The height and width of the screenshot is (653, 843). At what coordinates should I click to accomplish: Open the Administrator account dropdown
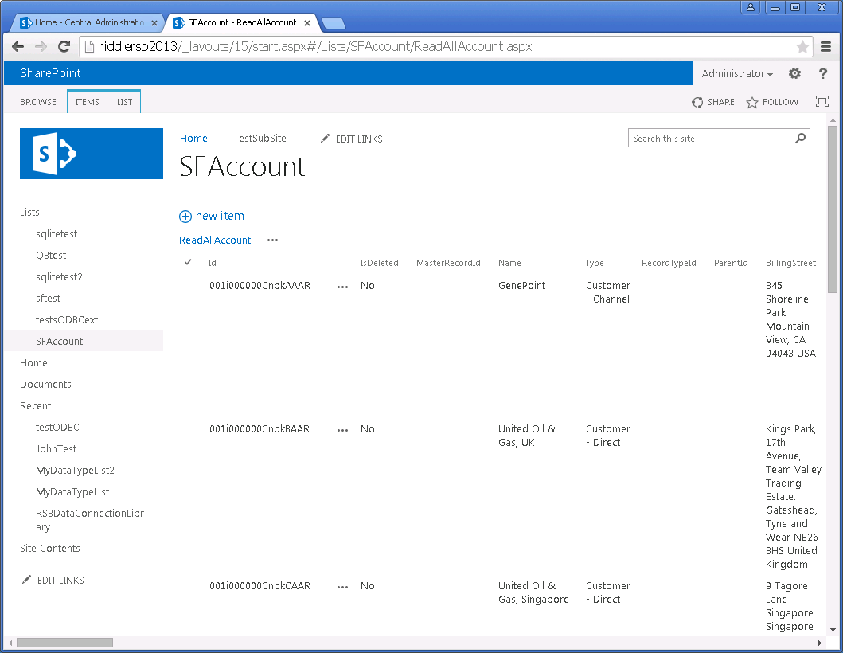(x=737, y=73)
